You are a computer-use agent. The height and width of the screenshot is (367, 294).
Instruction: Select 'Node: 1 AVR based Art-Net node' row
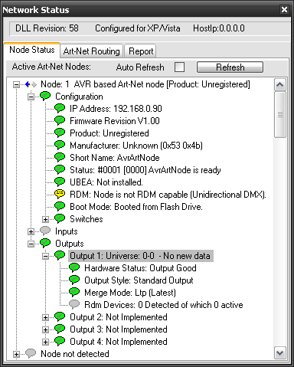(145, 84)
